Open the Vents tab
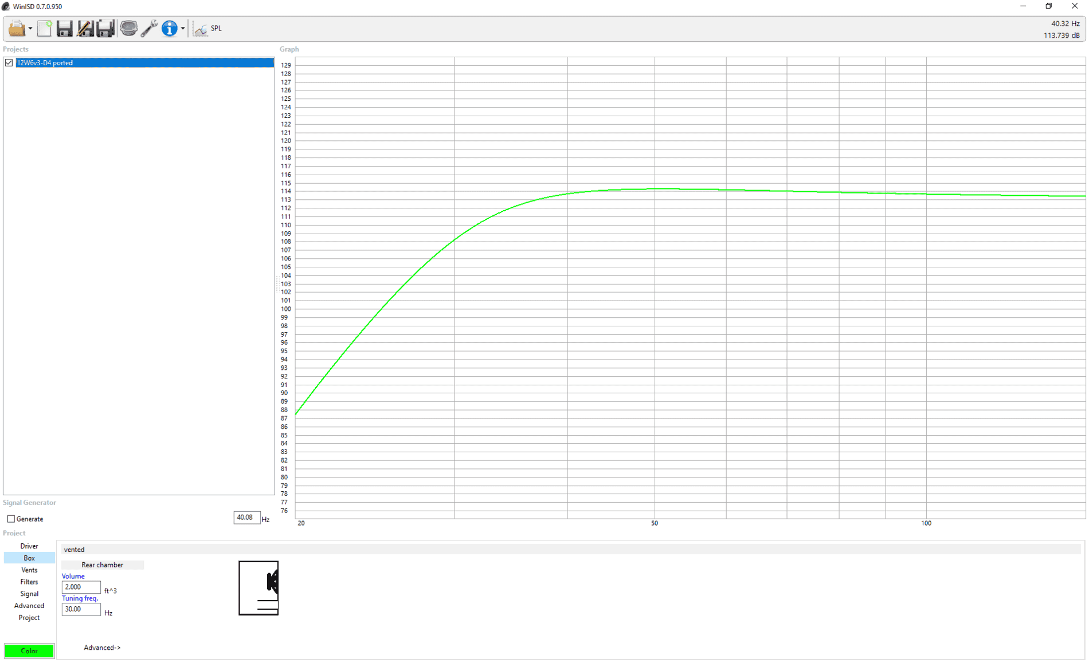The width and height of the screenshot is (1089, 663). 29,570
